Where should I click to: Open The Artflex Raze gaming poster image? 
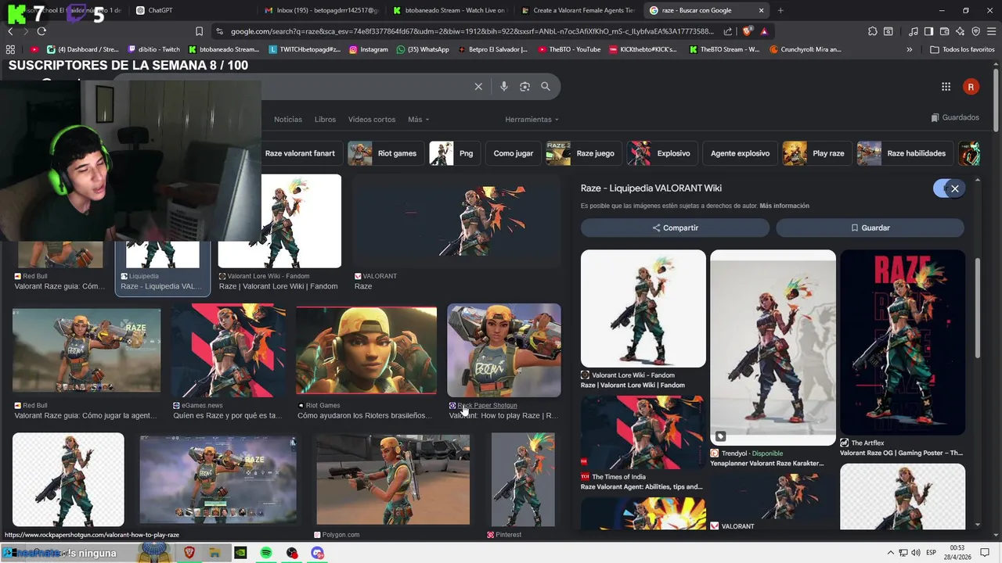(903, 342)
